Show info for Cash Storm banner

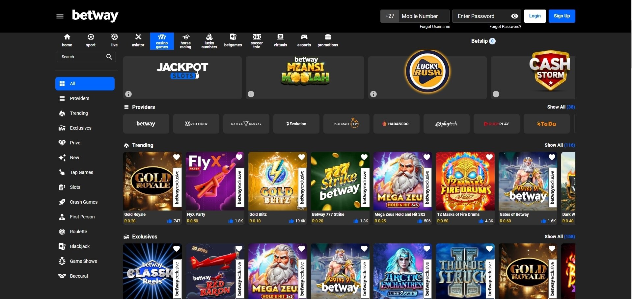(x=496, y=94)
